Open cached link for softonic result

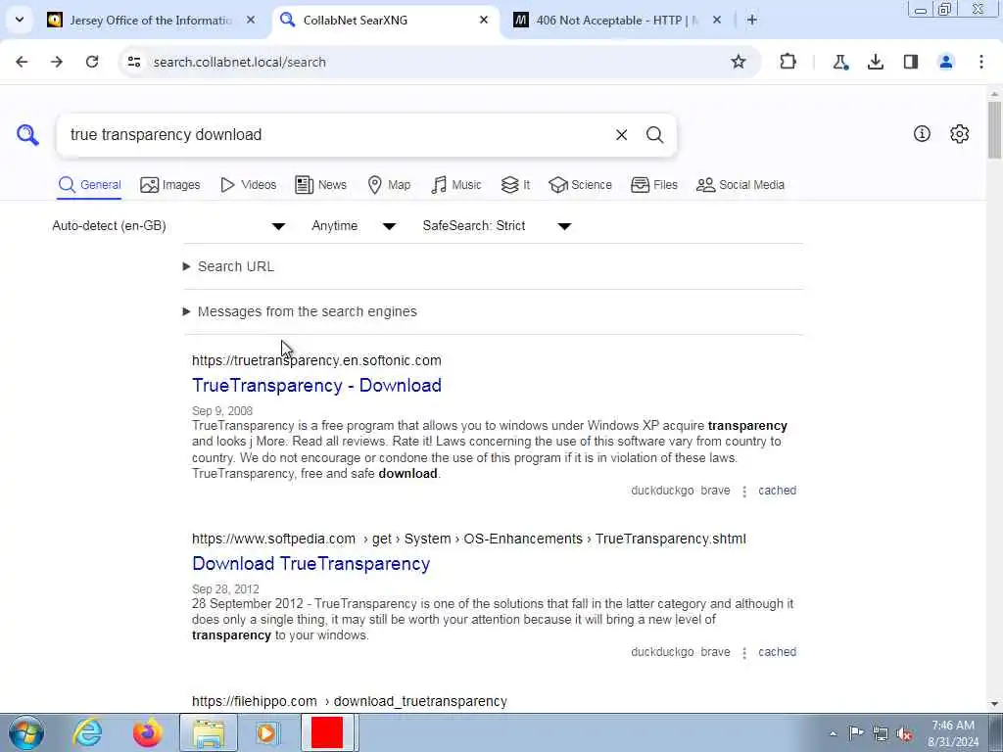tap(777, 491)
